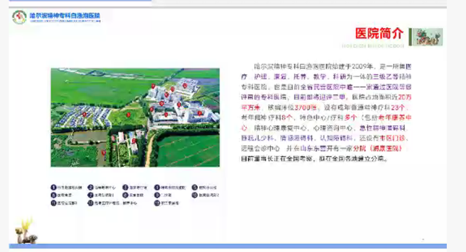Click the hospital logo emblem at top-left
466x252 pixels.
click(x=19, y=17)
